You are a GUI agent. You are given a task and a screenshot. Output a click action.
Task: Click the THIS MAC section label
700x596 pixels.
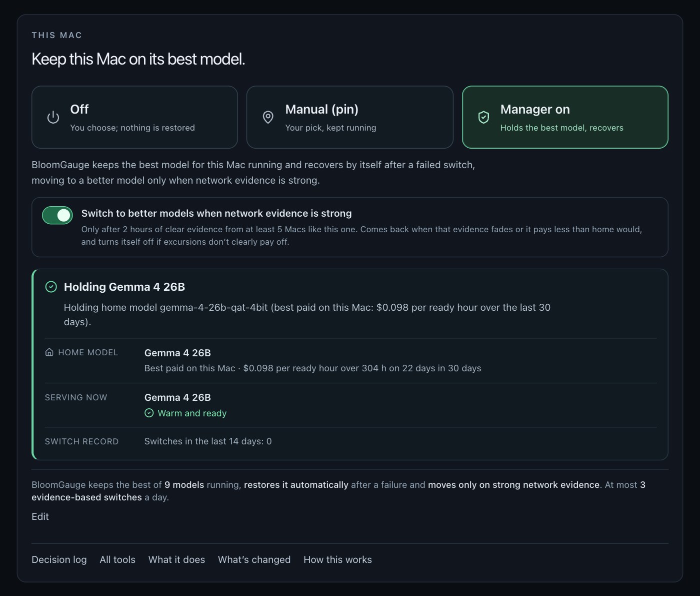[56, 35]
